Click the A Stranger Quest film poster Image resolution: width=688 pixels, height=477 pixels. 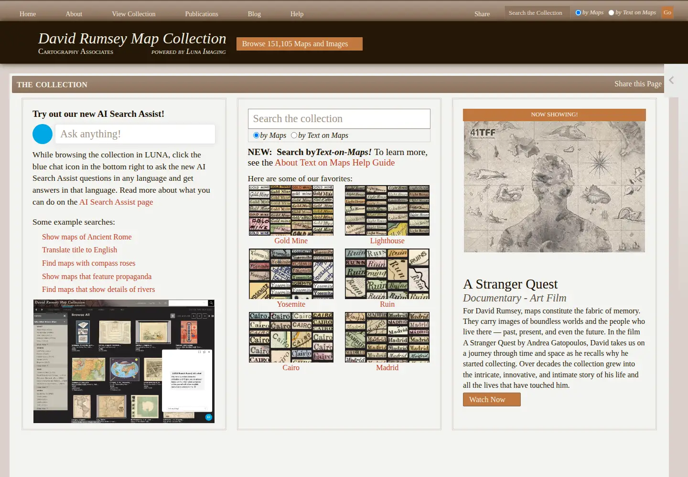[x=554, y=187]
